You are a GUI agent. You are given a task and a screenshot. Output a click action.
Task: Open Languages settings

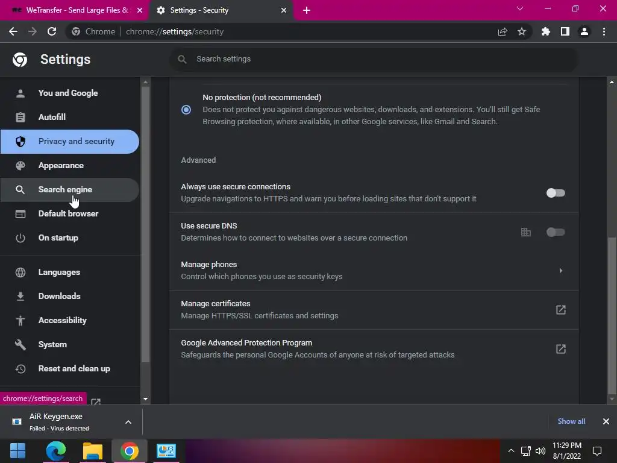click(x=70, y=272)
